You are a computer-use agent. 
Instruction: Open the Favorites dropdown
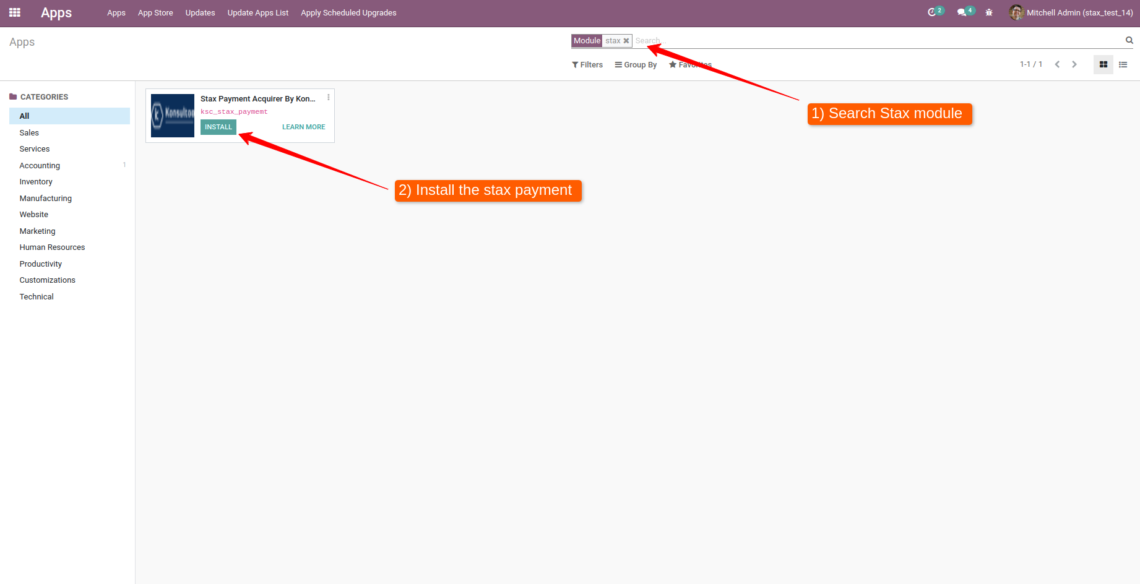click(x=691, y=65)
